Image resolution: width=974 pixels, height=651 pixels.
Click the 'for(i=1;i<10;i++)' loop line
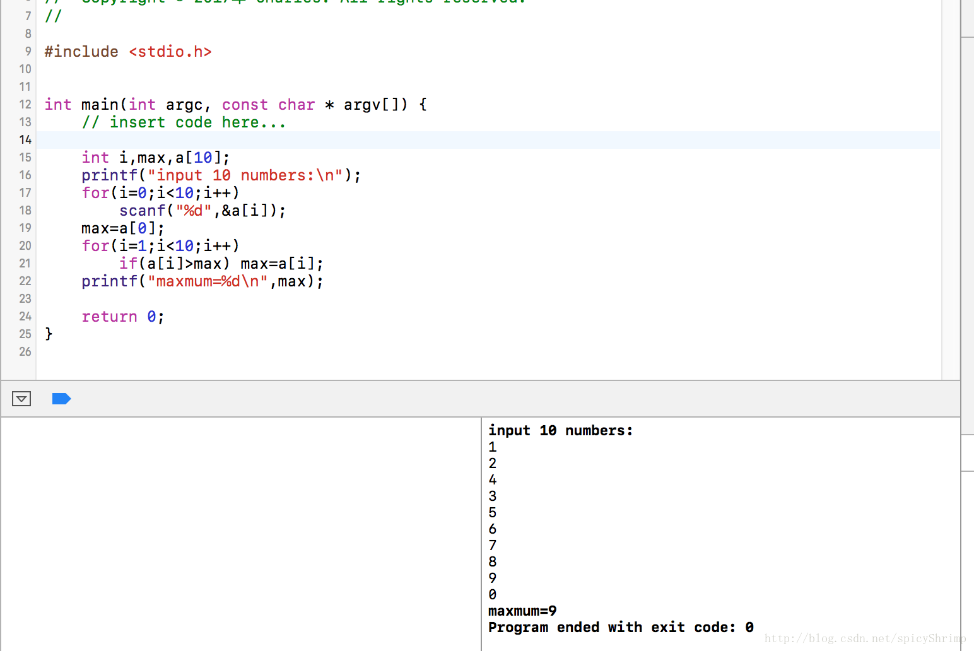161,246
